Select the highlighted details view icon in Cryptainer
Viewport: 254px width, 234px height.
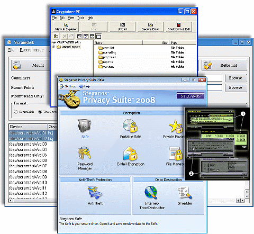(x=98, y=37)
